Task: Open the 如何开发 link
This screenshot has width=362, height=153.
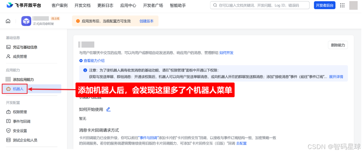Action: coord(226,53)
